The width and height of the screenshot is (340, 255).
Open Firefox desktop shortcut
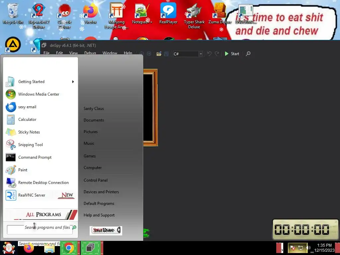click(90, 13)
